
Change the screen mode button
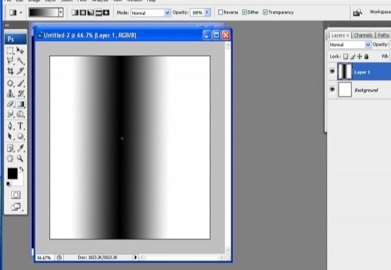(x=16, y=207)
